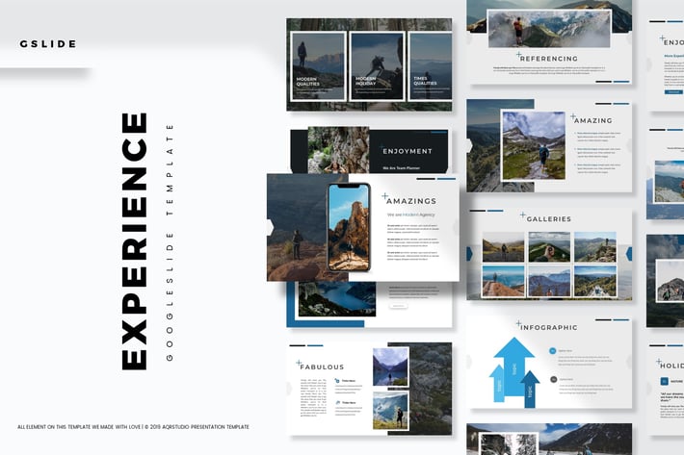The width and height of the screenshot is (684, 455).
Task: Click the lower hiker photo on Fabulous slide
Action: click(391, 411)
